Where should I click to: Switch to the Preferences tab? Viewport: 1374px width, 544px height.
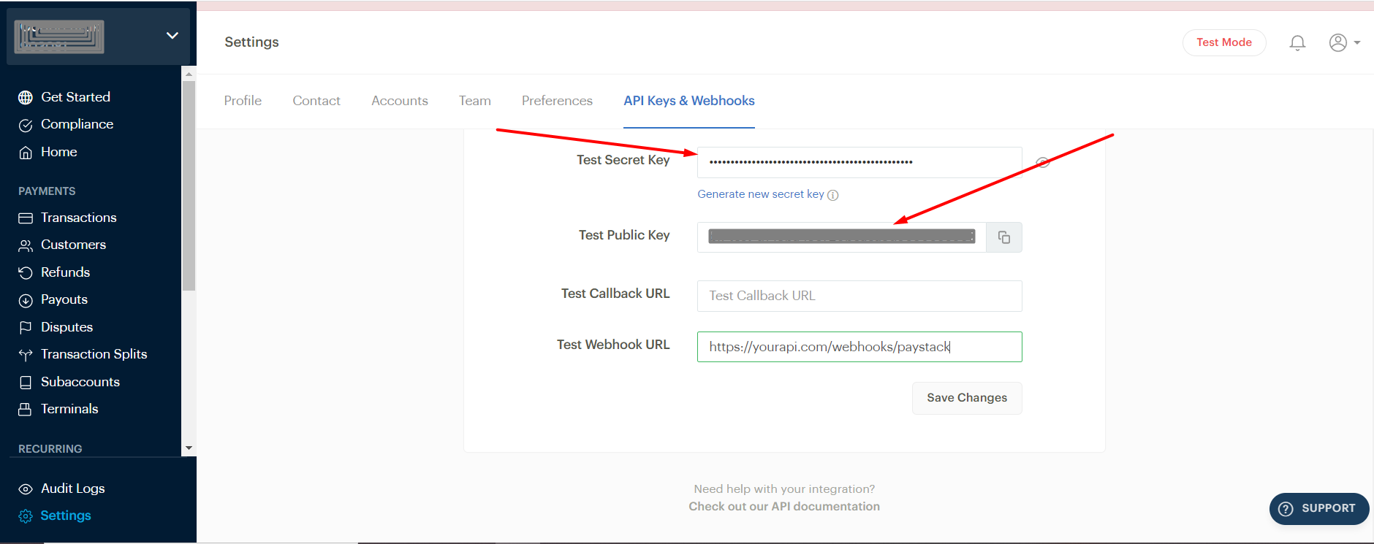tap(557, 101)
